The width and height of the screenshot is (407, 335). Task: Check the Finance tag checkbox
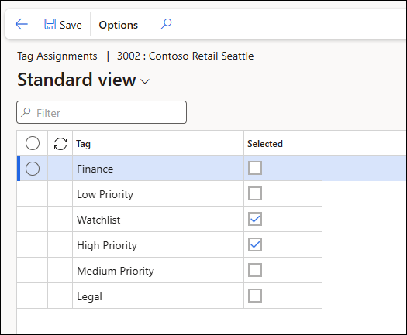point(255,168)
